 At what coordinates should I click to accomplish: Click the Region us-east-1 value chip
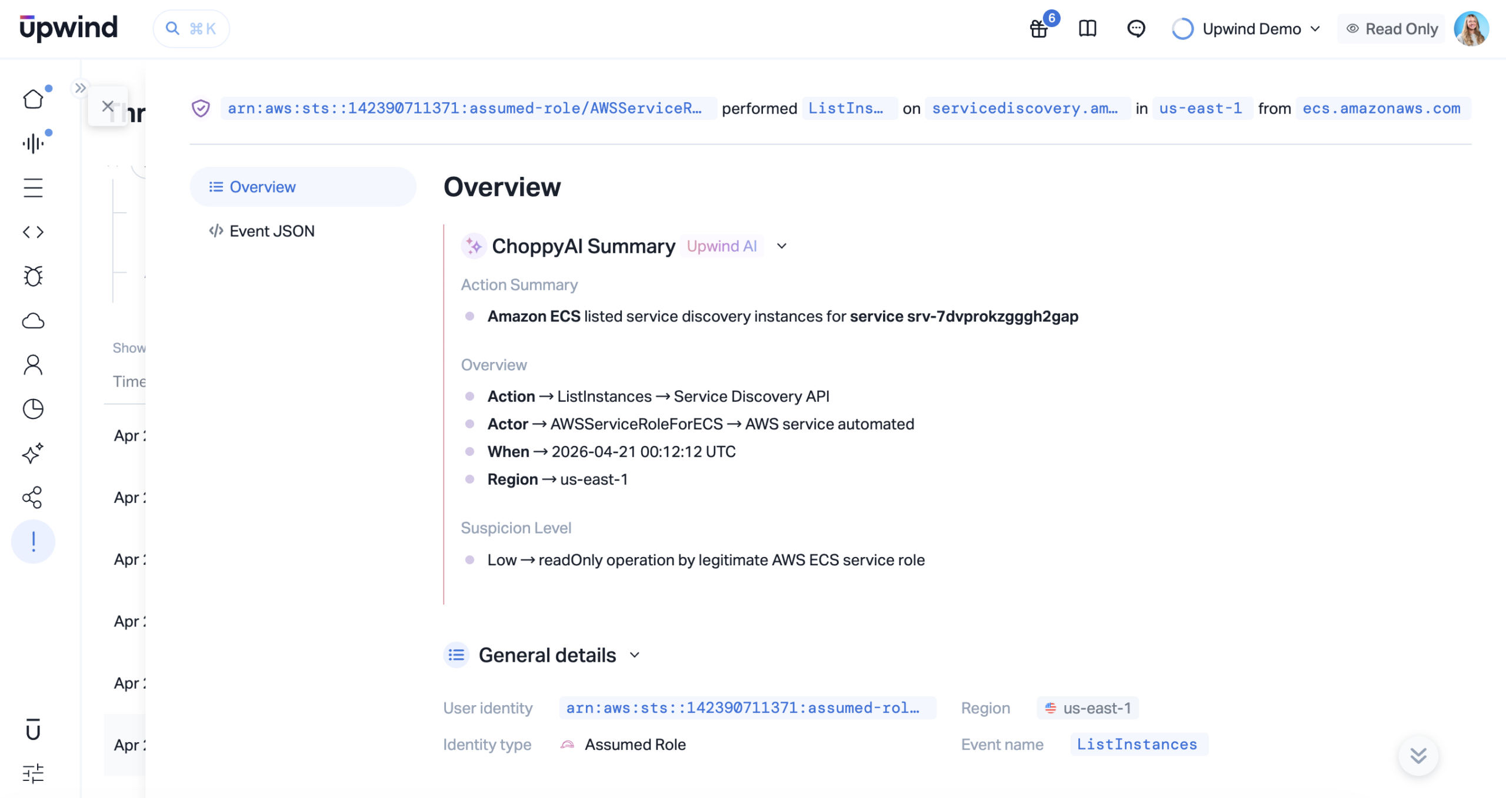tap(1088, 708)
